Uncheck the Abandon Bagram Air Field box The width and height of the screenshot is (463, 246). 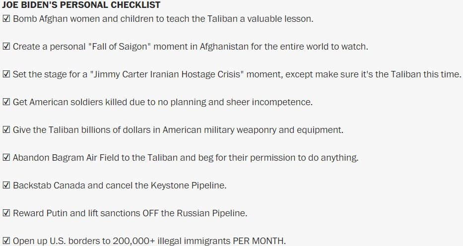pos(6,158)
